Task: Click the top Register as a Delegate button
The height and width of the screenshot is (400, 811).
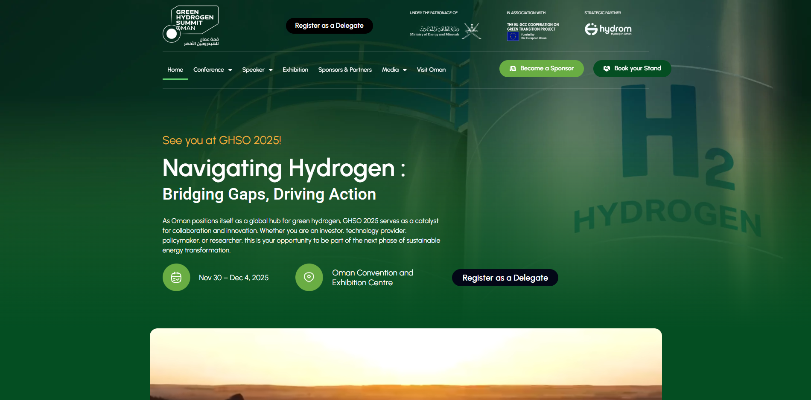Action: point(329,26)
